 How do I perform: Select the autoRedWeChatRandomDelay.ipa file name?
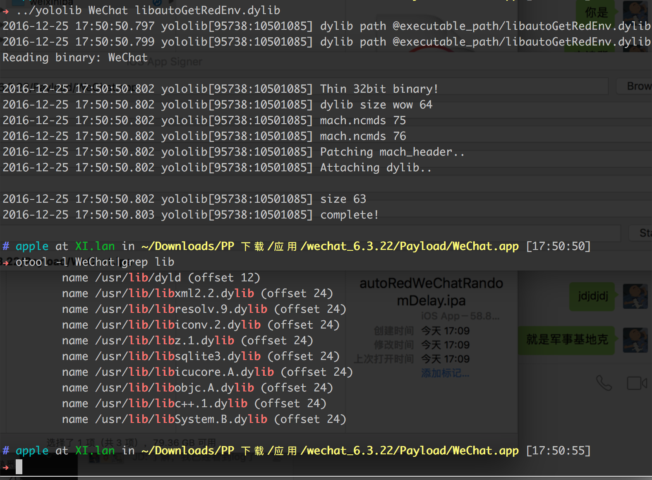point(431,292)
